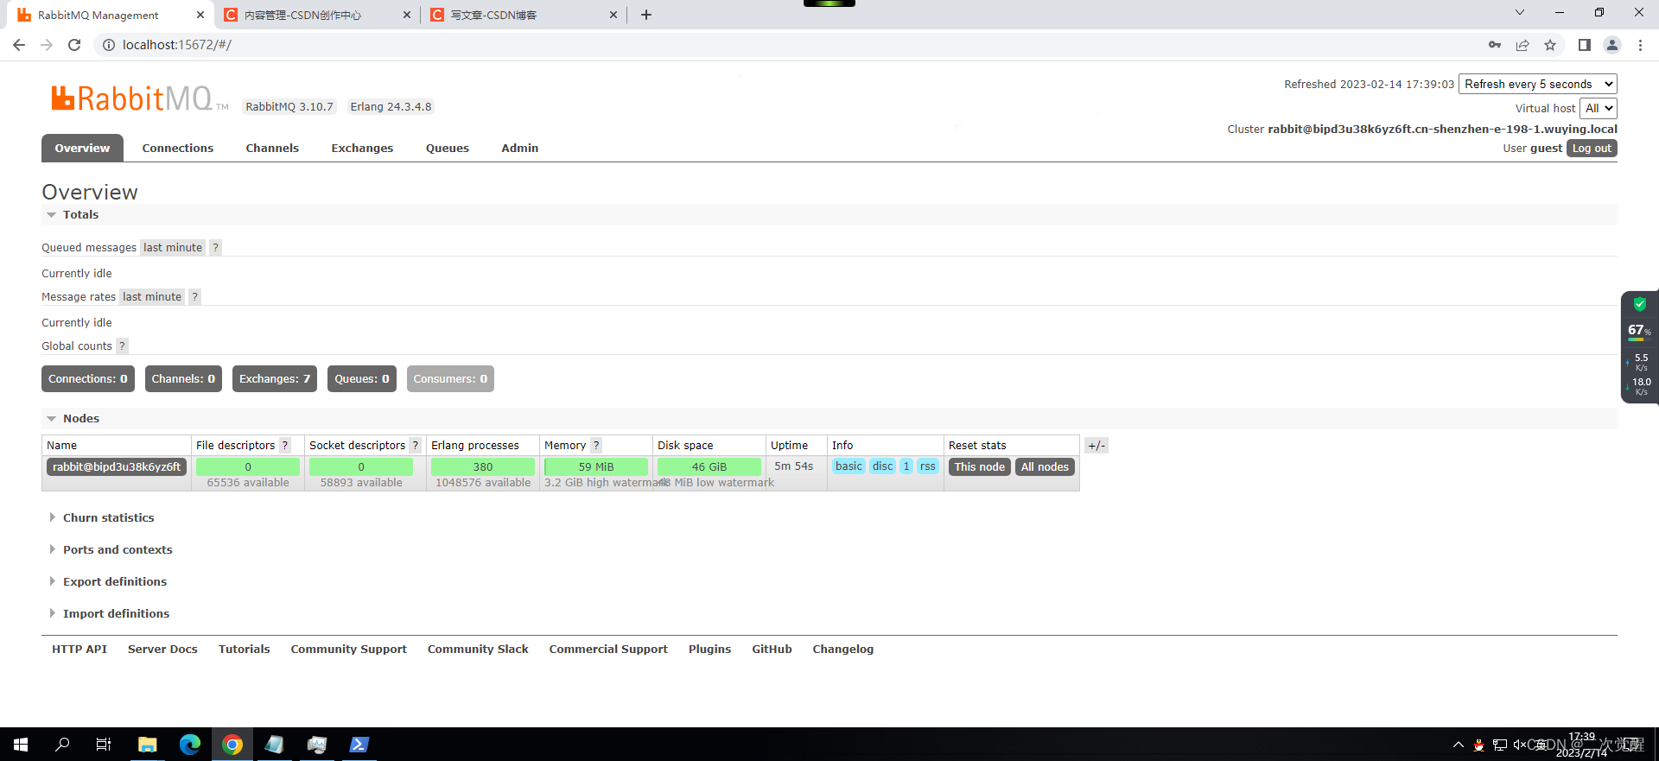The width and height of the screenshot is (1659, 761).
Task: Open GitHub footer link
Action: tap(772, 649)
